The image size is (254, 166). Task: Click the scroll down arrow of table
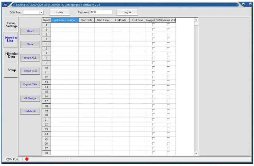196,153
